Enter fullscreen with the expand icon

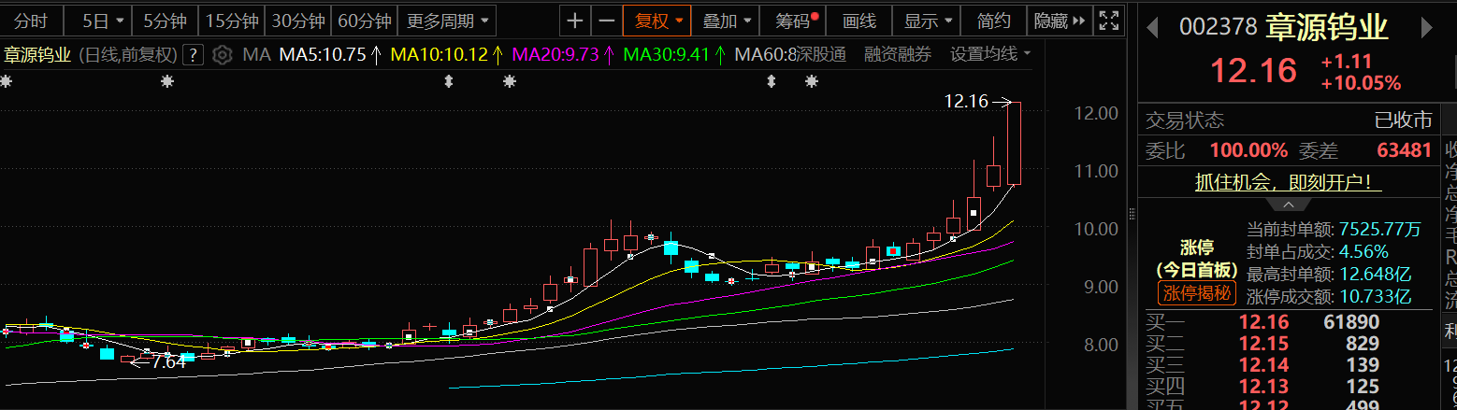coord(1108,20)
